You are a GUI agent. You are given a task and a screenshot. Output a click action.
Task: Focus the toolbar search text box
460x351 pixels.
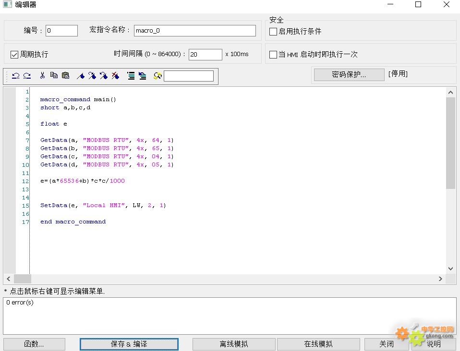[x=189, y=76]
